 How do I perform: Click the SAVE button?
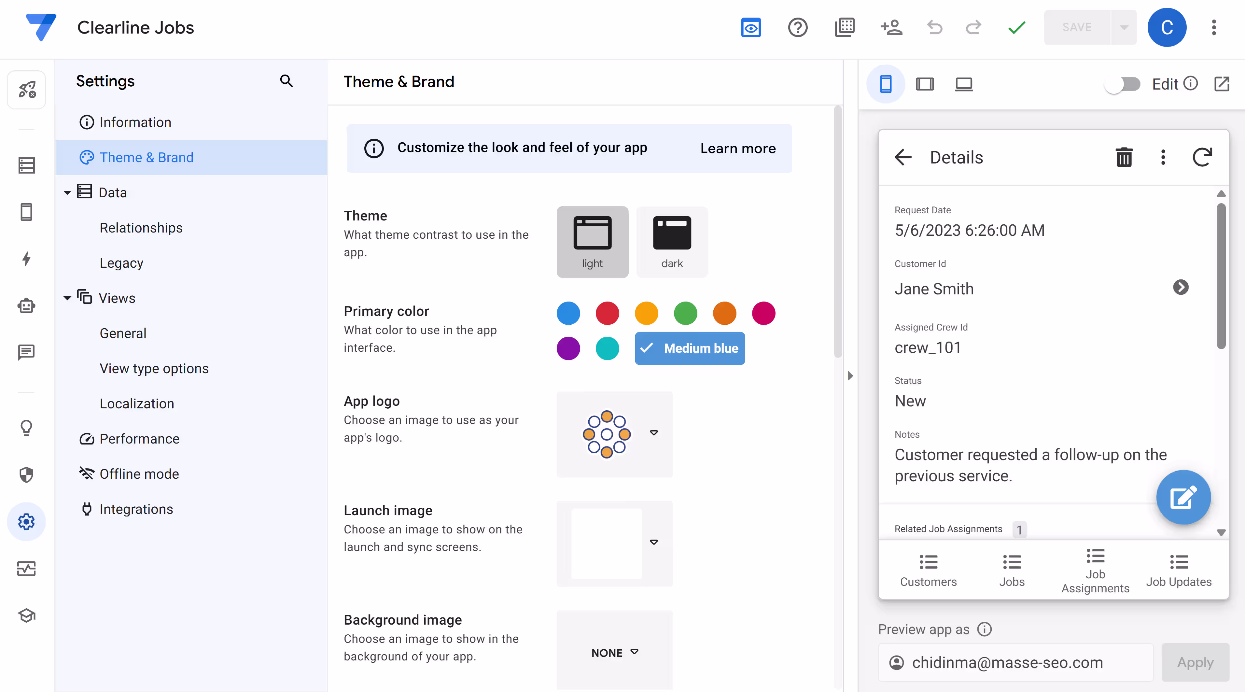click(1077, 28)
